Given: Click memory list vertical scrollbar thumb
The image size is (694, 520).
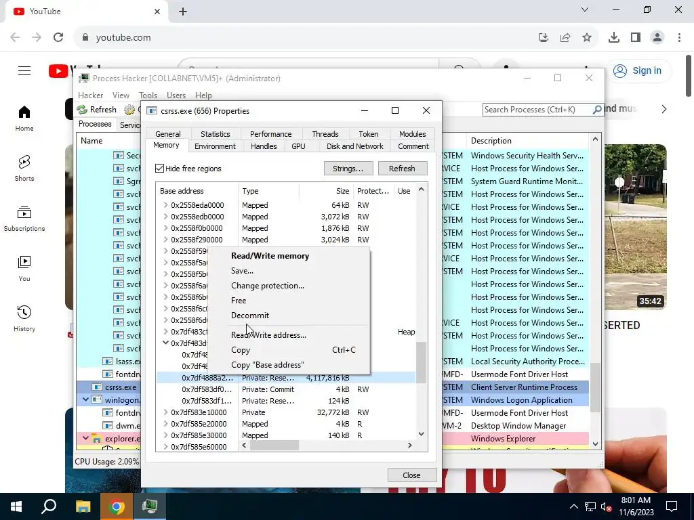Looking at the screenshot, I should [x=421, y=363].
